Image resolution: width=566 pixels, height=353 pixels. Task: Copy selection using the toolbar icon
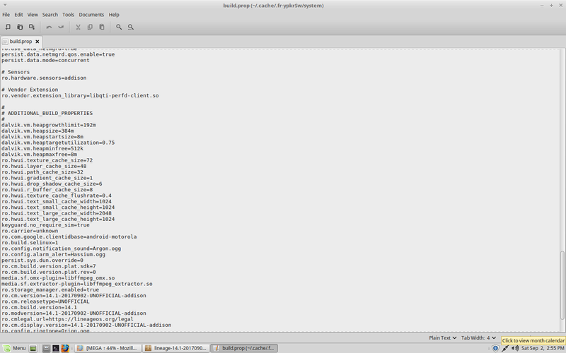(90, 27)
